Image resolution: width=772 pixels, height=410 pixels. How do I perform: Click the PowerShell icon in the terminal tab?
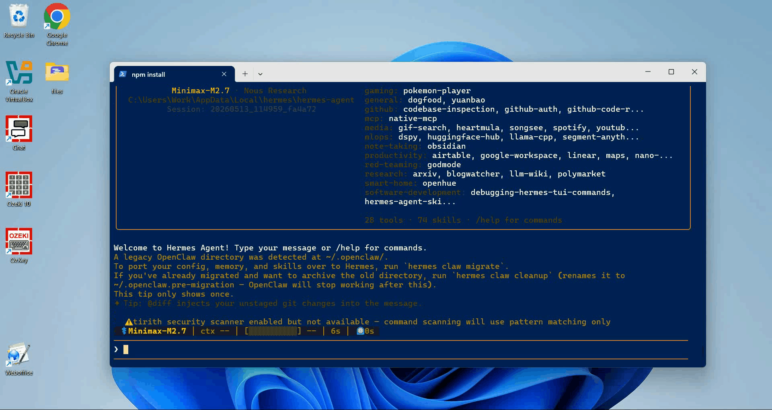click(123, 74)
